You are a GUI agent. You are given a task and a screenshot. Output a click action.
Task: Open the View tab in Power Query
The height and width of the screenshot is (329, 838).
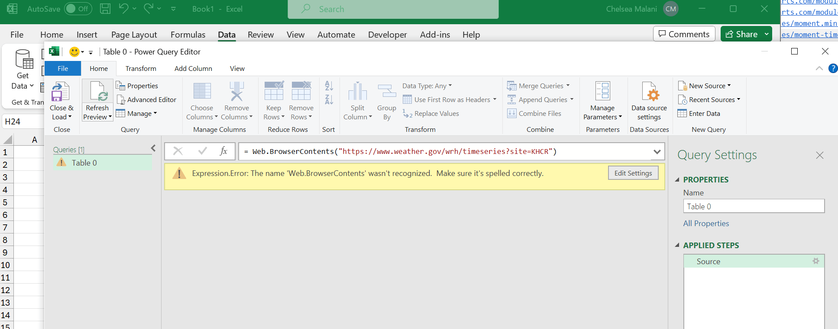237,68
